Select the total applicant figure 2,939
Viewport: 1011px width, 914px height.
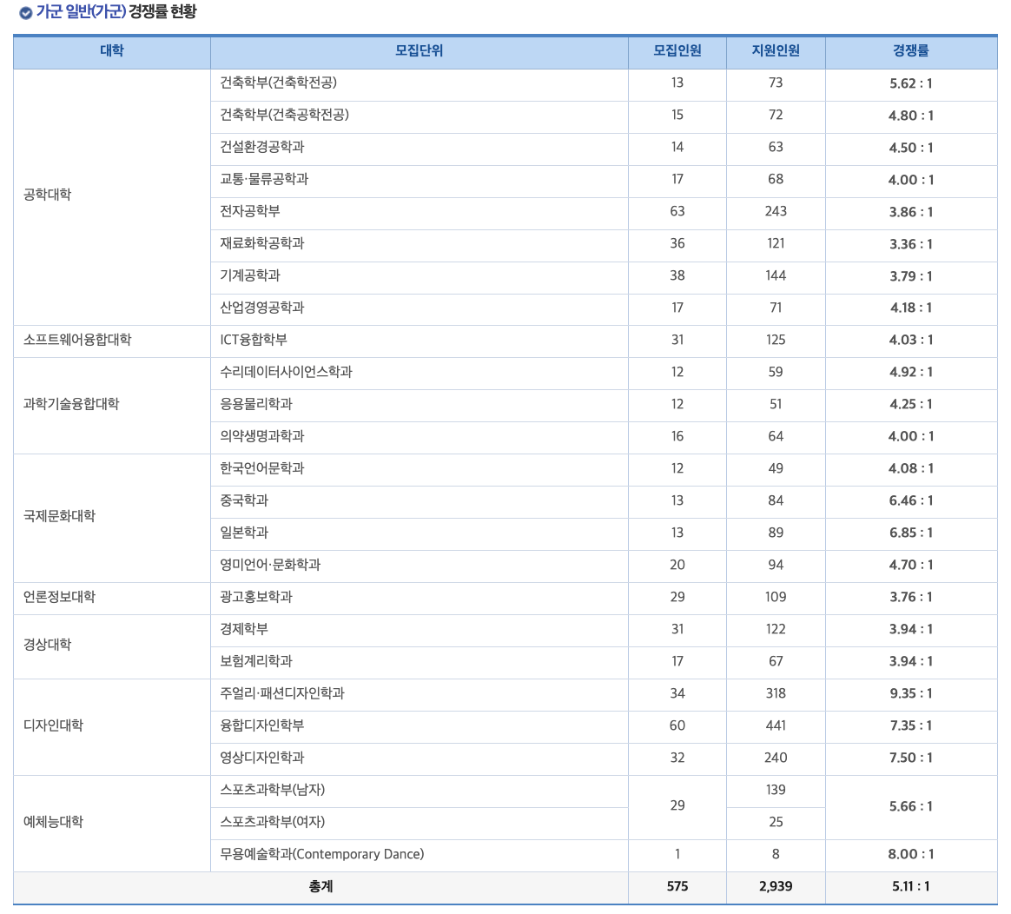point(775,887)
